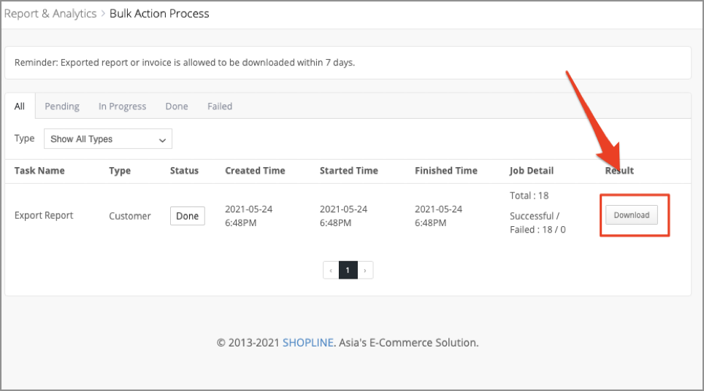
Task: Switch to the All tab
Action: [x=20, y=107]
